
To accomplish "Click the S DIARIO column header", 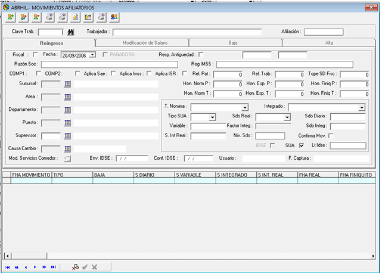I will tap(154, 176).
